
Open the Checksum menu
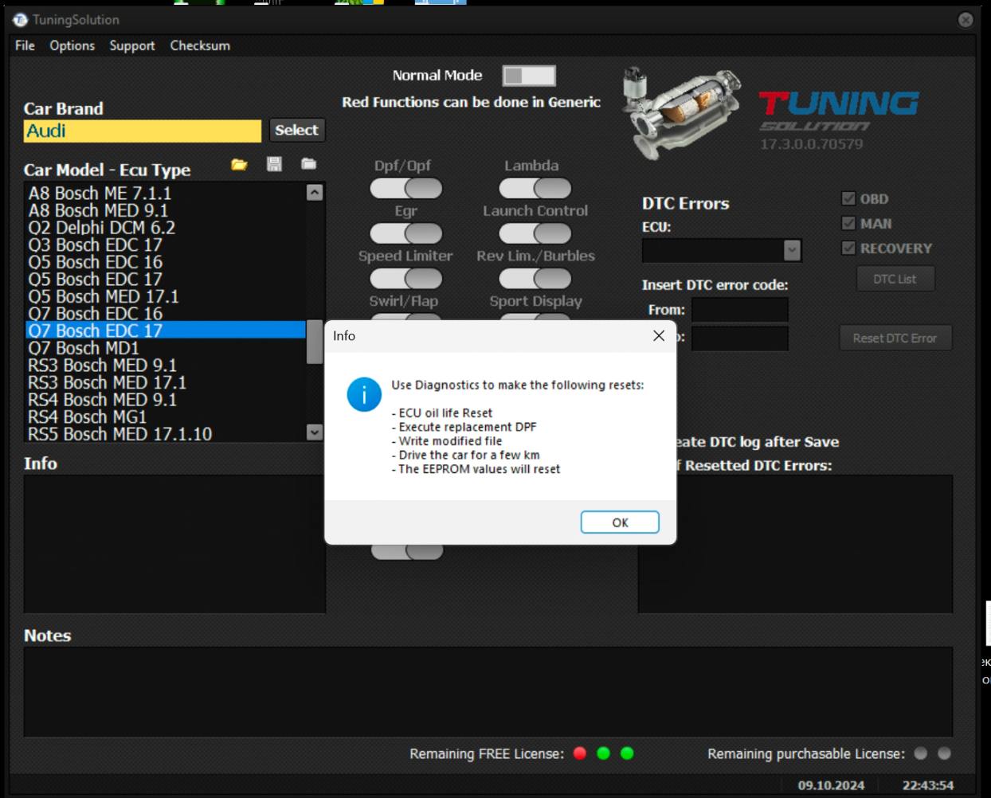click(x=200, y=45)
